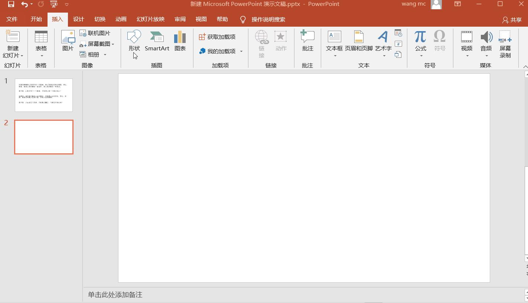Add a 批注 (Comment) to the slide
The width and height of the screenshot is (528, 303).
pos(307,41)
